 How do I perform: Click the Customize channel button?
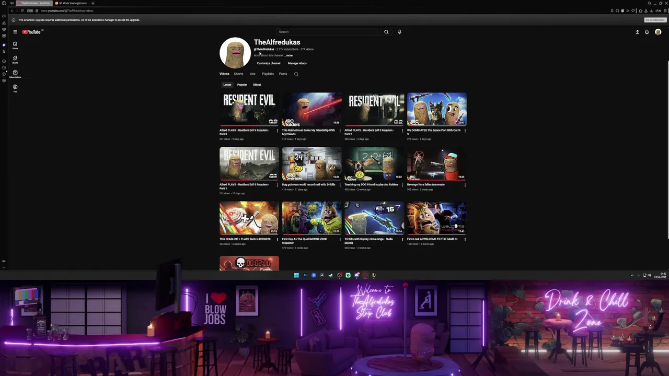(x=269, y=63)
